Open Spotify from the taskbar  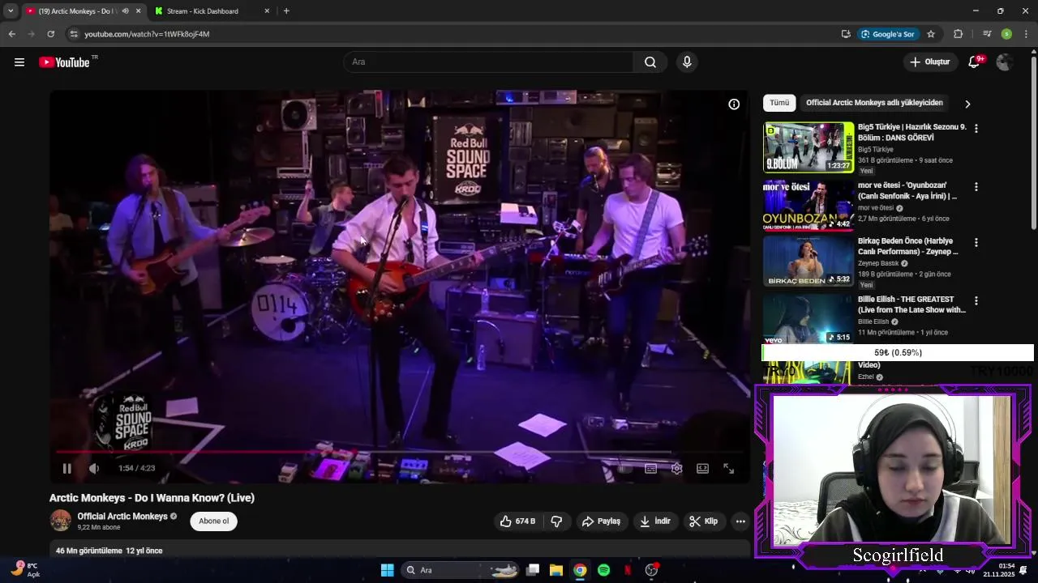tap(603, 570)
